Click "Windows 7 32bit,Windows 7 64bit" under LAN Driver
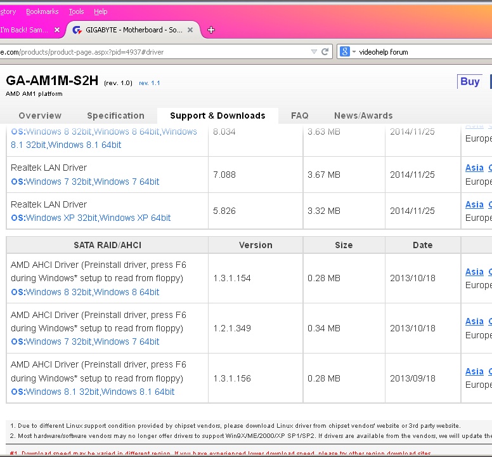 (93, 182)
